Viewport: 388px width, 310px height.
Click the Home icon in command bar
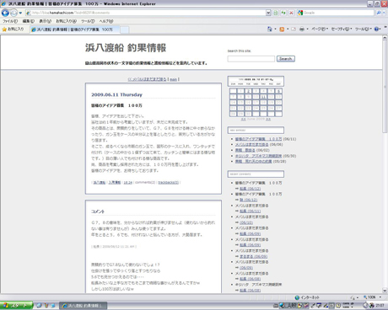pyautogui.click(x=270, y=29)
